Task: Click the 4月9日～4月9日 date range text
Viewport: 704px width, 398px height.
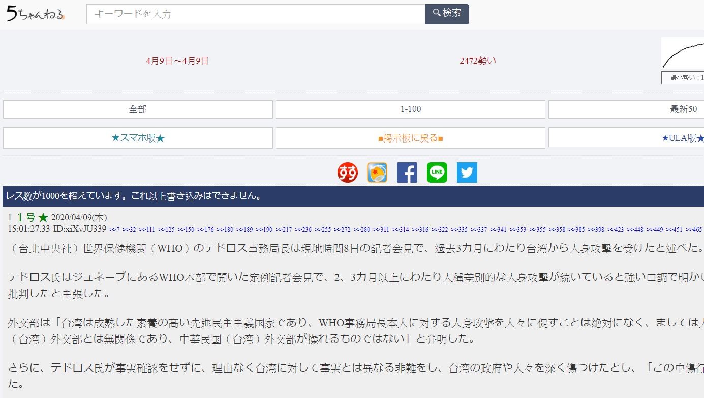Action: click(177, 61)
